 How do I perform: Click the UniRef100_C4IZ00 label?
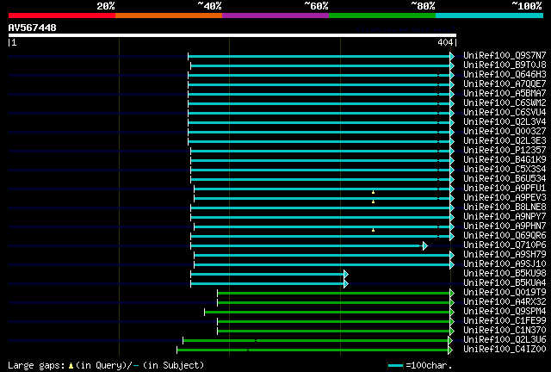[x=505, y=349]
